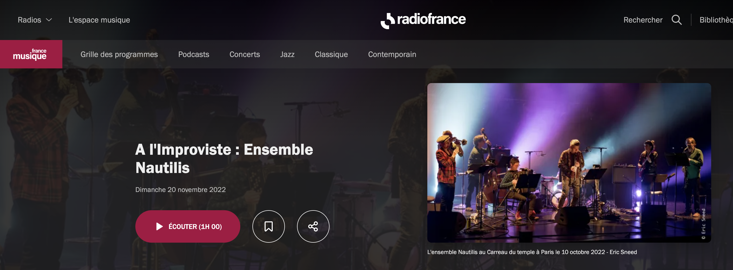This screenshot has width=733, height=270.
Task: Start listening with ÉCOUTER (1H 00) button
Action: pyautogui.click(x=188, y=226)
